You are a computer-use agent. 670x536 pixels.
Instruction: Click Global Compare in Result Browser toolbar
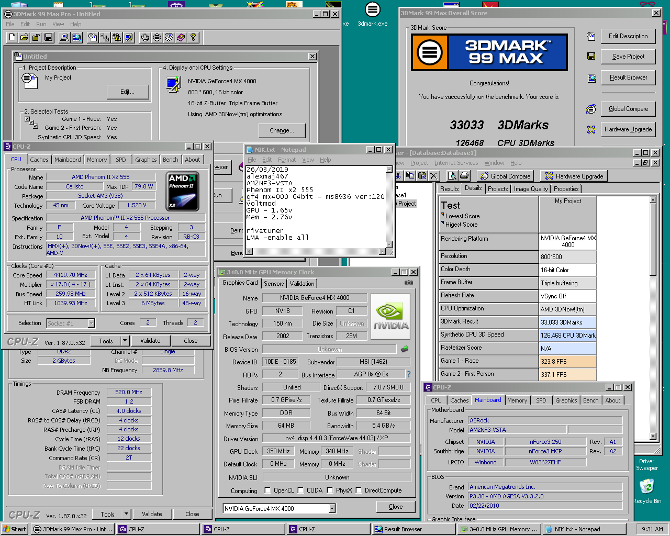[505, 176]
